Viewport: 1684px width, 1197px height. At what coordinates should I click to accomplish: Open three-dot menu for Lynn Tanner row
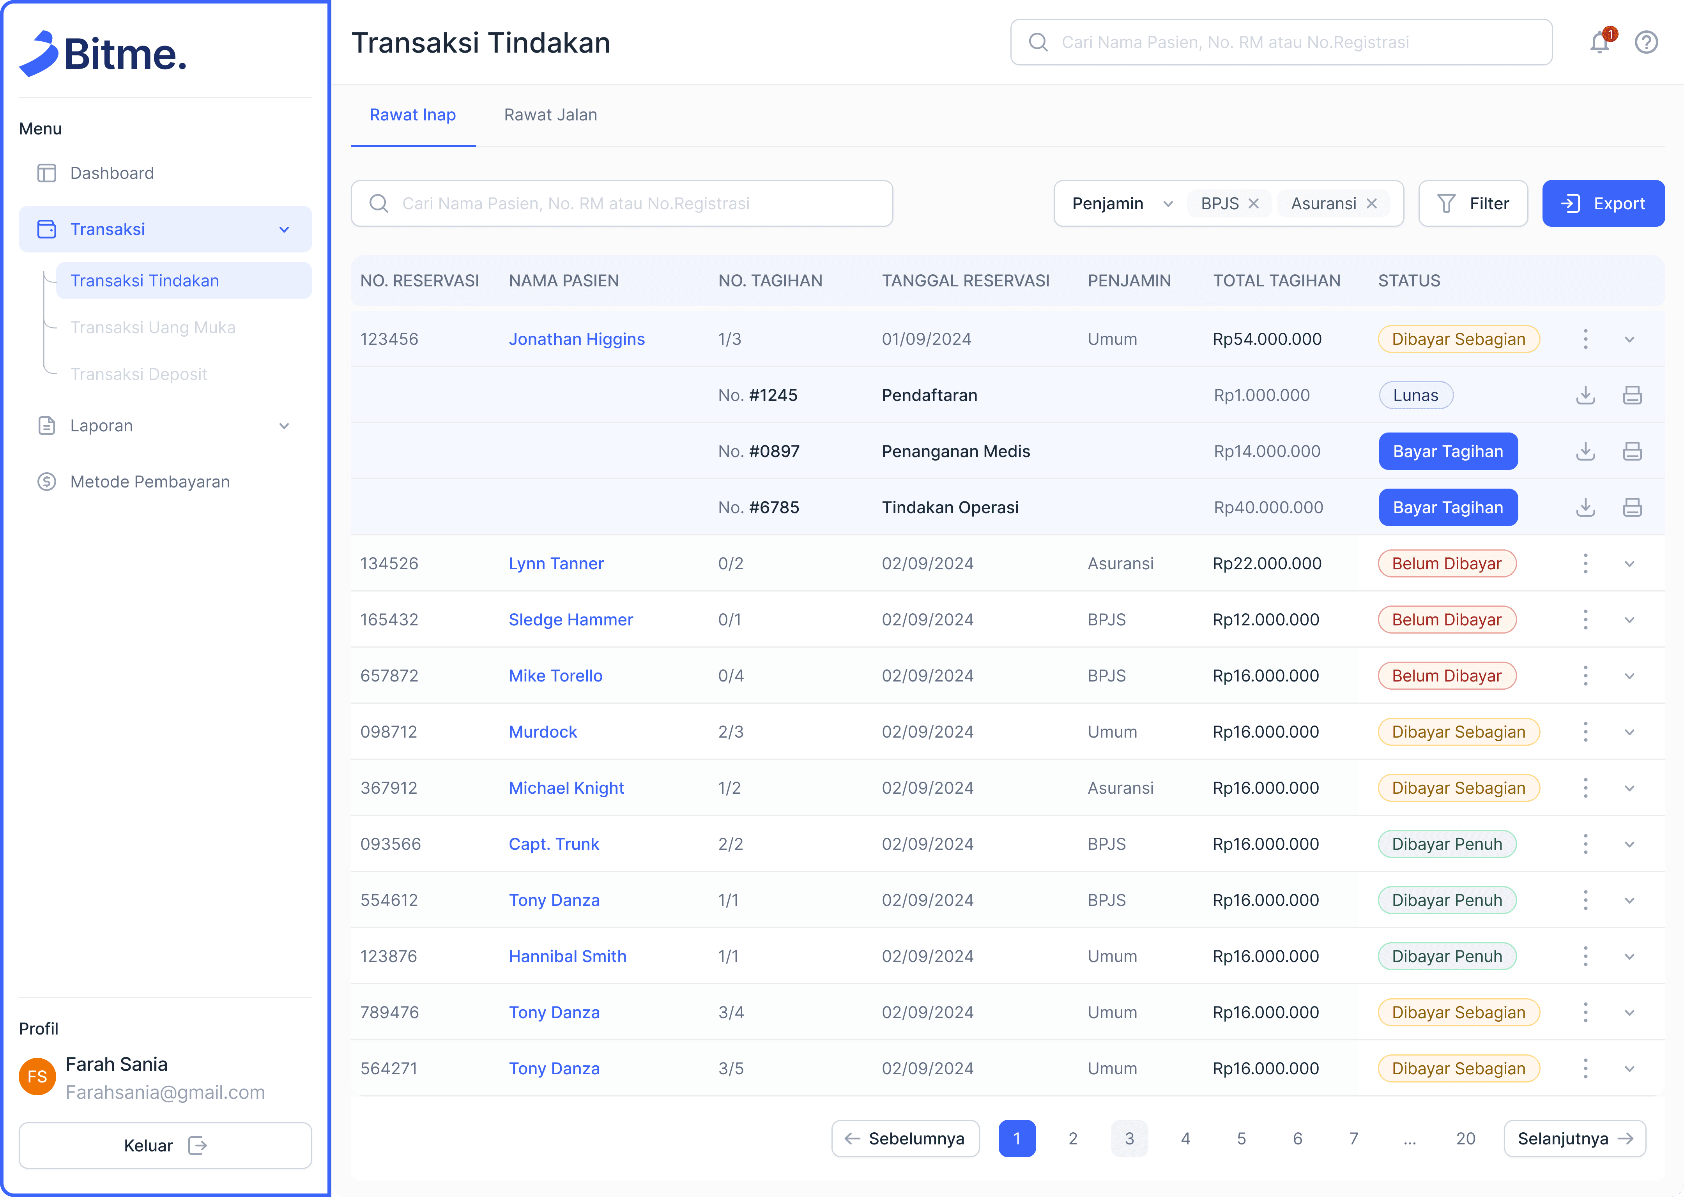click(1585, 564)
